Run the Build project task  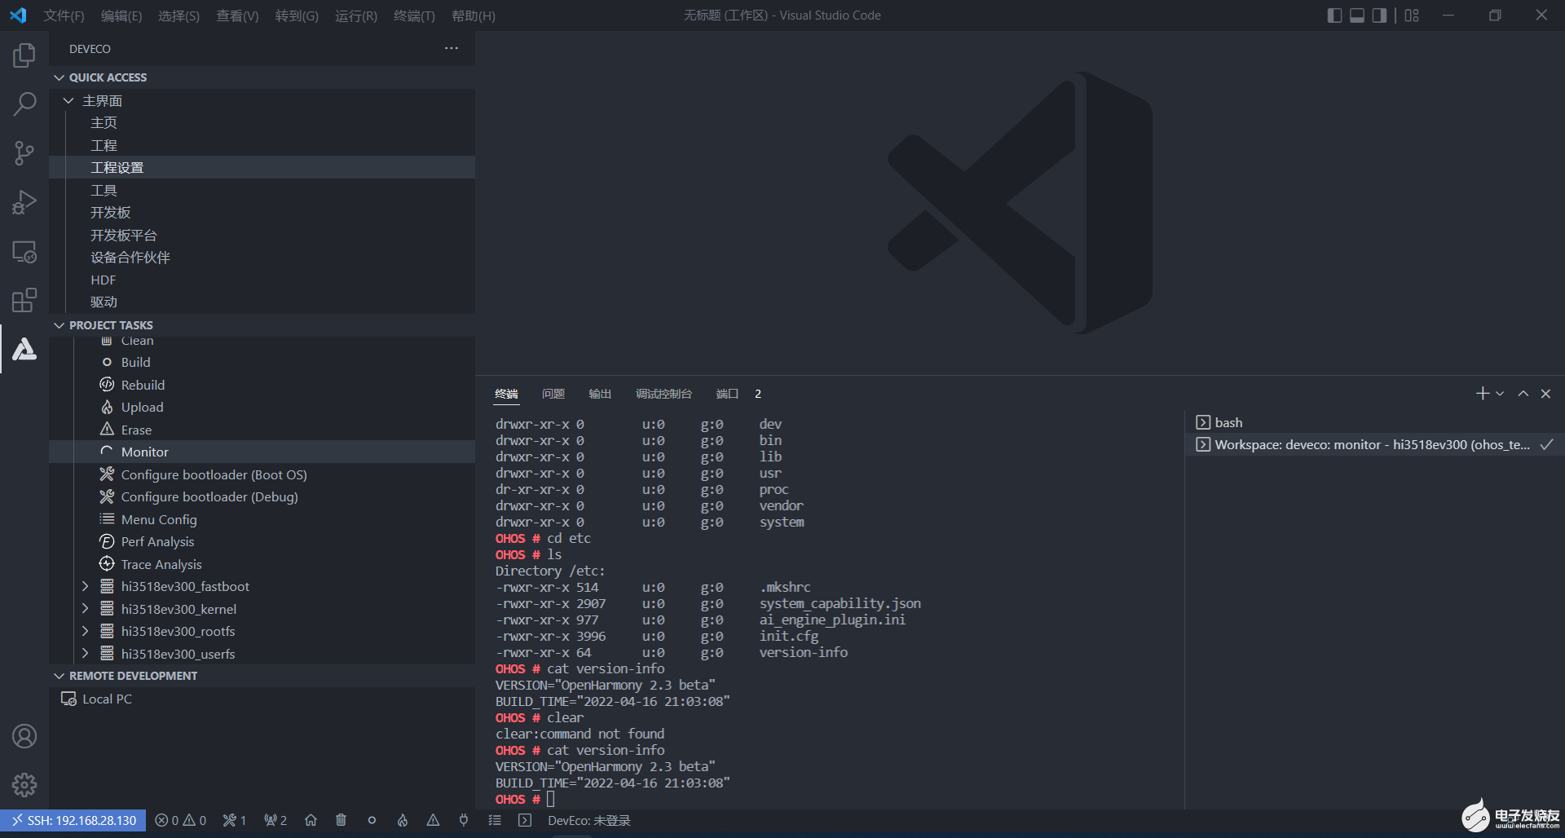(x=262, y=362)
